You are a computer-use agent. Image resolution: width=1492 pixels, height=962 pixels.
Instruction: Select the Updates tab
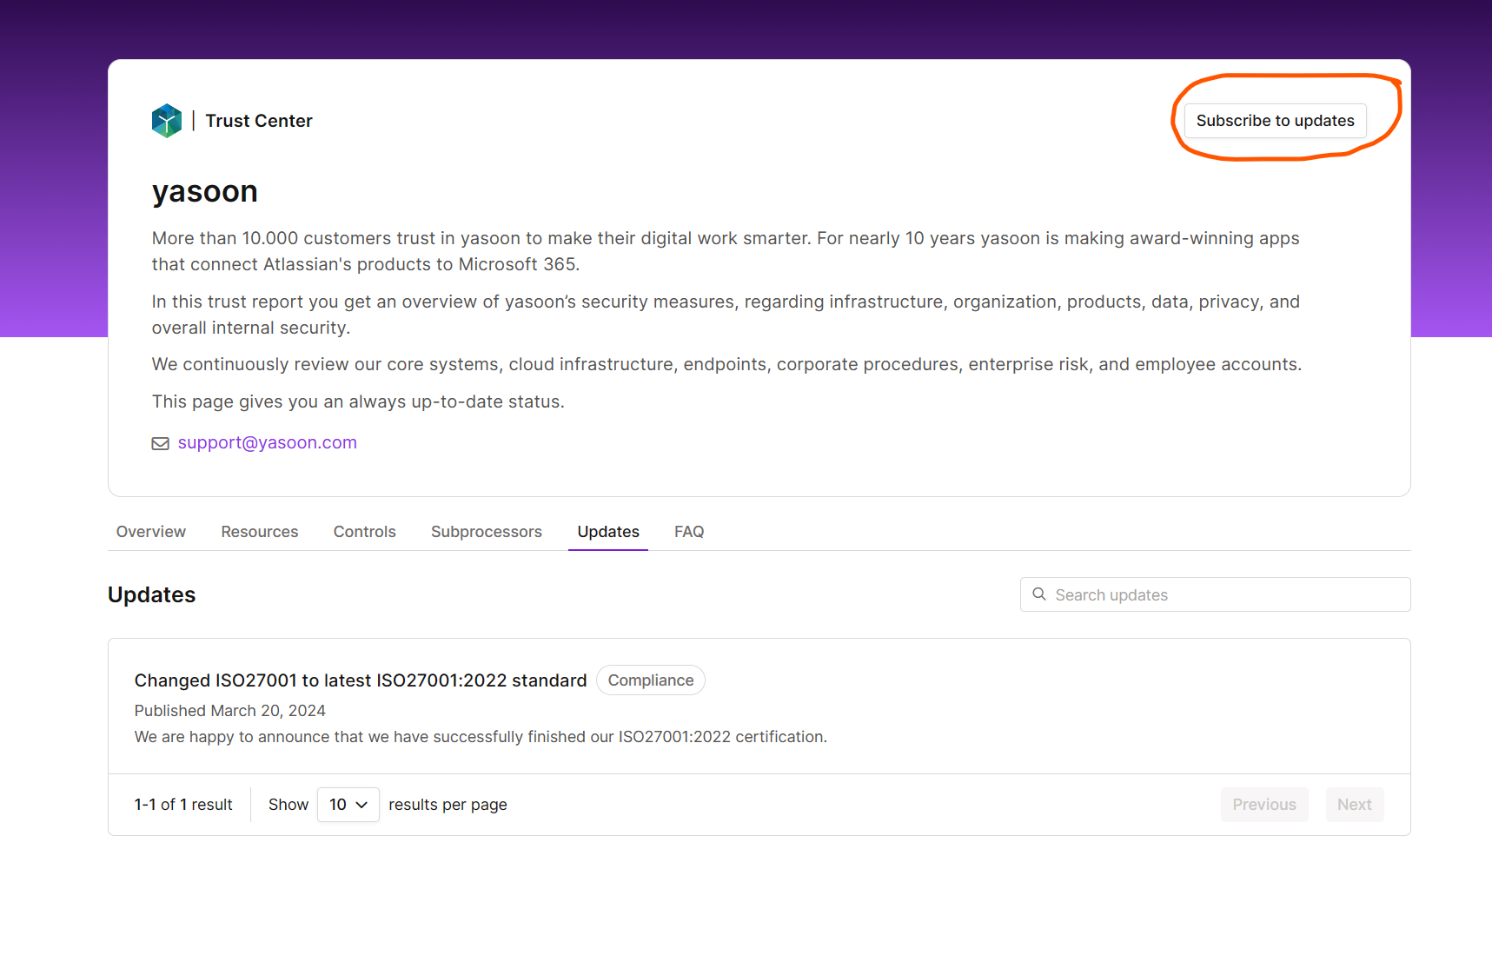(x=607, y=532)
